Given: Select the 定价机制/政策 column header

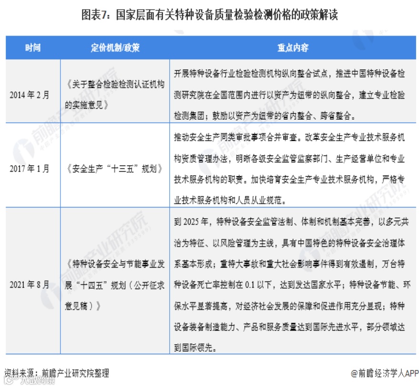Looking at the screenshot, I should tap(115, 48).
